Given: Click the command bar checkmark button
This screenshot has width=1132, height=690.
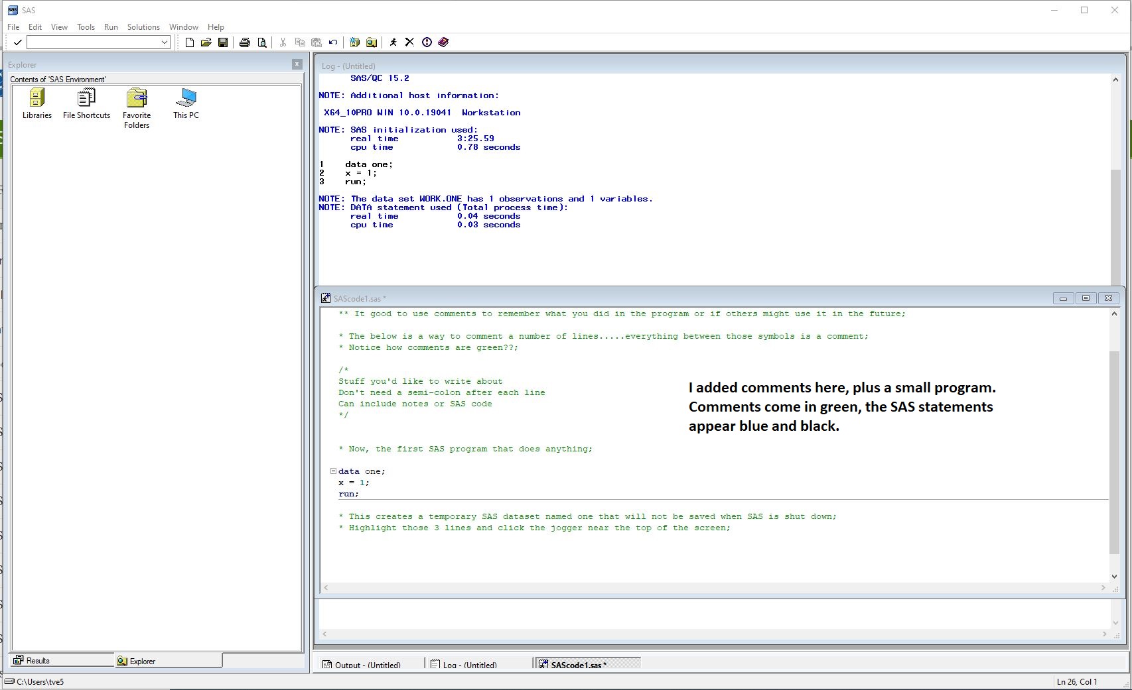Looking at the screenshot, I should 18,42.
